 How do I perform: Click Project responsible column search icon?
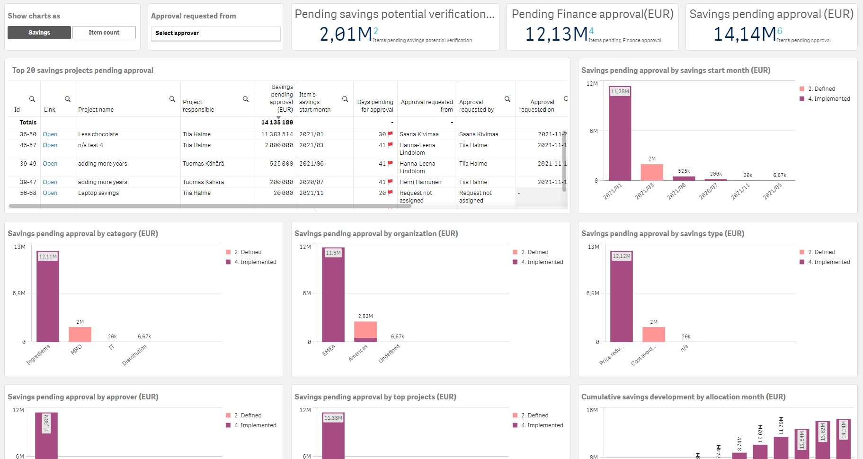click(x=246, y=99)
